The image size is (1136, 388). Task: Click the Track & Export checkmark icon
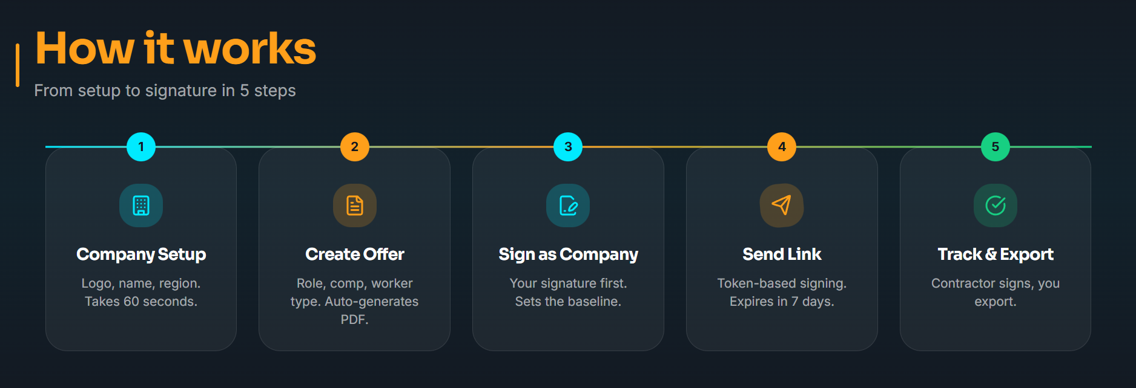(x=996, y=205)
